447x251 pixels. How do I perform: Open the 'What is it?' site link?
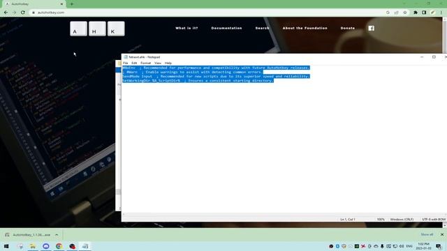(x=186, y=28)
